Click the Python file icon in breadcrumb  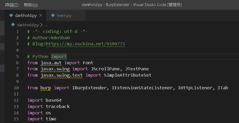click(x=13, y=25)
